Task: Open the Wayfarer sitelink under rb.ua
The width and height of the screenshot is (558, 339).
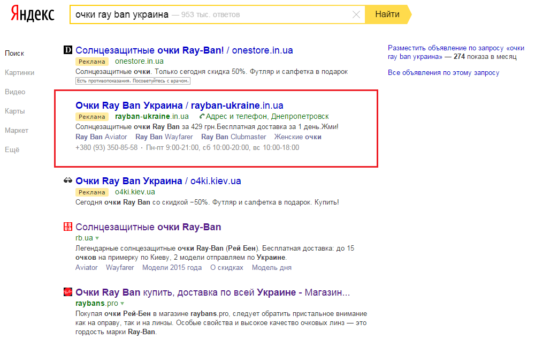Action: click(120, 268)
